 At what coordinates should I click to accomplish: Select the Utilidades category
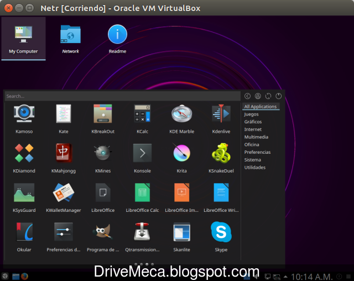point(255,168)
